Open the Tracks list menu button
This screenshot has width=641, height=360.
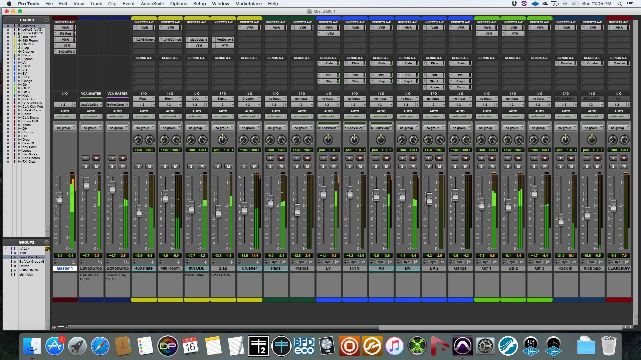pyautogui.click(x=46, y=20)
